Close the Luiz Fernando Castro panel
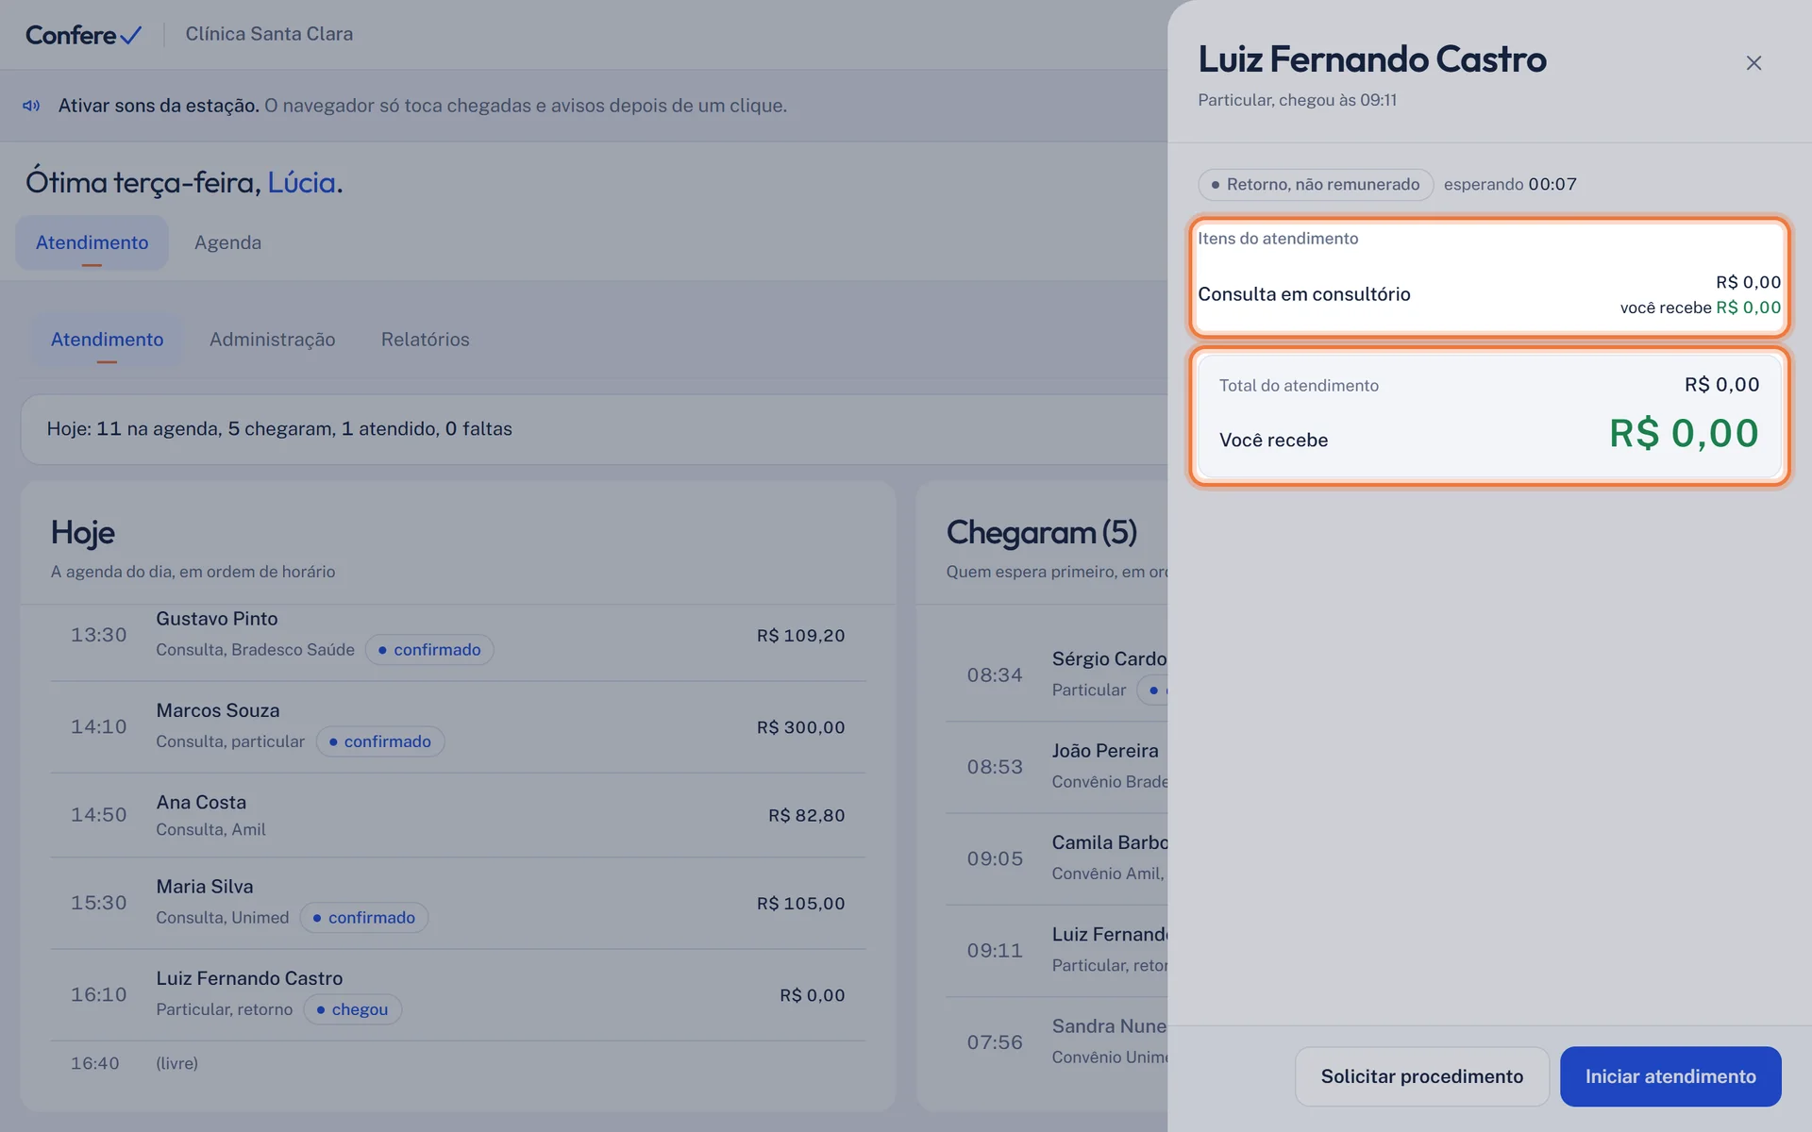Screen dimensions: 1812x1132 pyautogui.click(x=1753, y=63)
